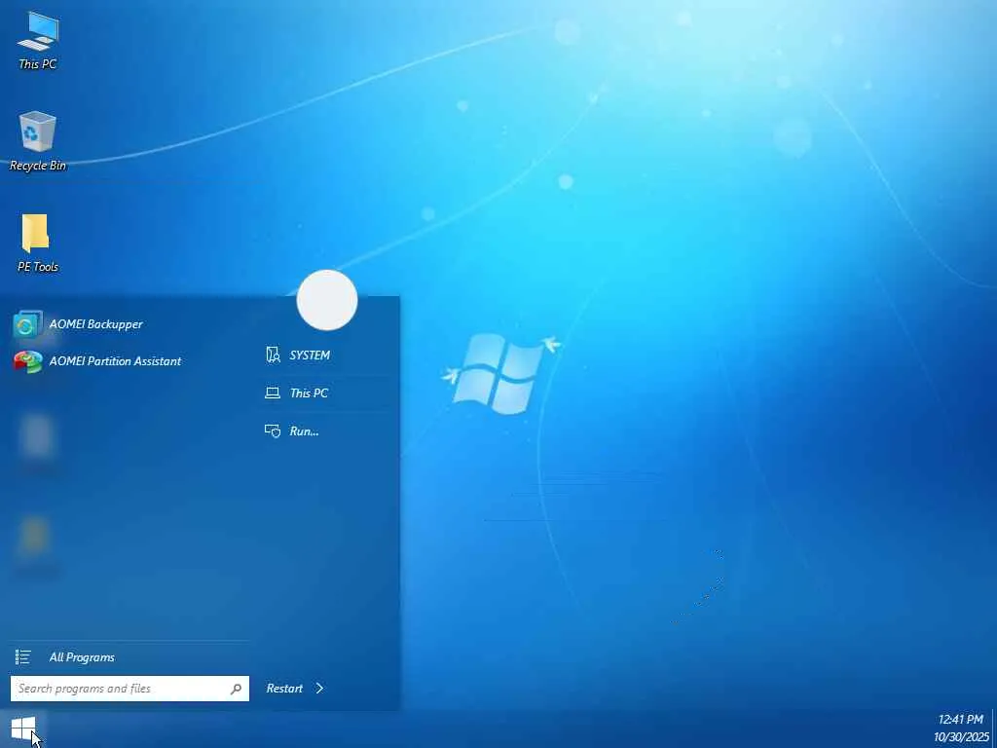
Task: Click the Restart button
Action: [x=284, y=689]
